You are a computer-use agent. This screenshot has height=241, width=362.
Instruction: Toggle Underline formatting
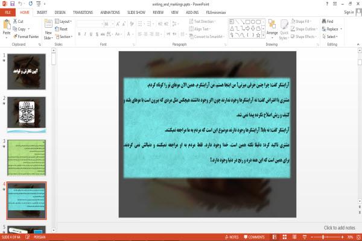91,34
